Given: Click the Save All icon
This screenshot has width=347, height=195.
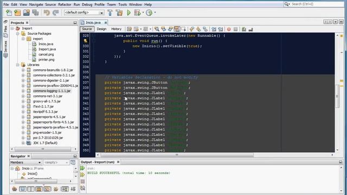Looking at the screenshot, I should pyautogui.click(x=35, y=12).
